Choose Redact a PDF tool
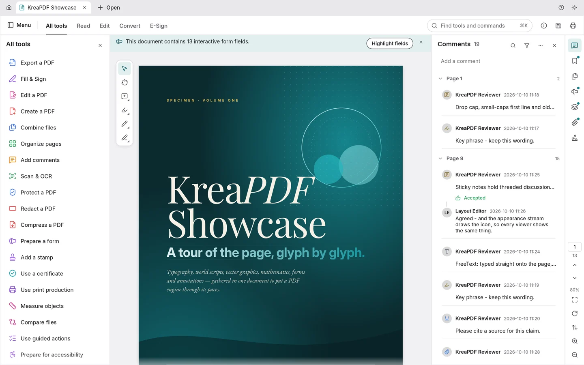Image resolution: width=584 pixels, height=365 pixels. click(x=55, y=208)
